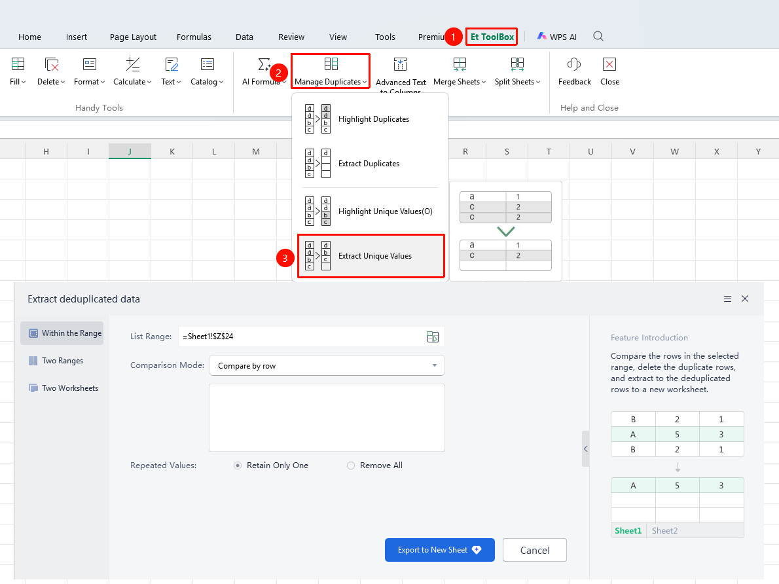This screenshot has width=779, height=584.
Task: Open the Insert ribbon tab
Action: click(77, 37)
